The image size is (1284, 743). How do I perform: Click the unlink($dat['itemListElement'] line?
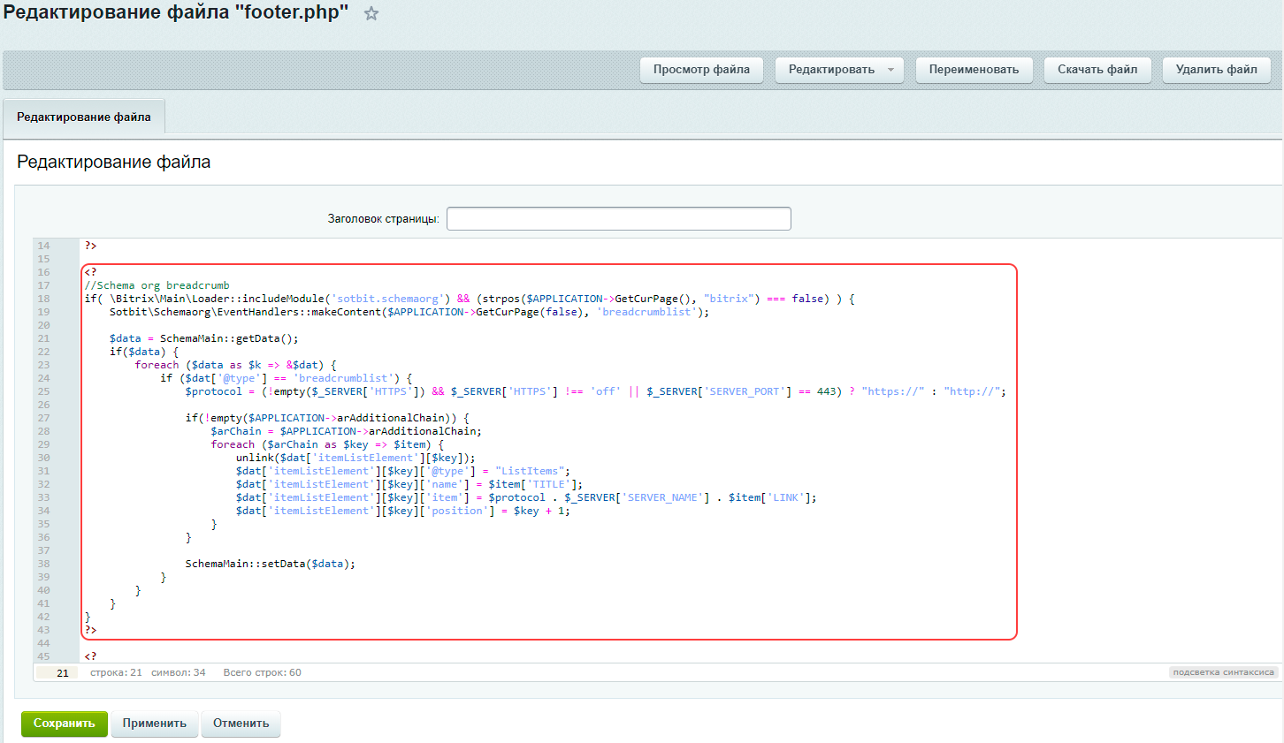(355, 458)
